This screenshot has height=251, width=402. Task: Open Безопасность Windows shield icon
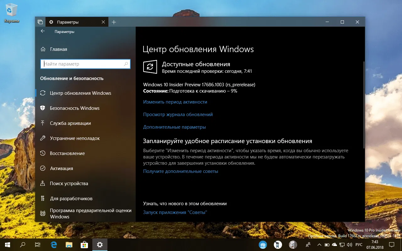pos(43,108)
